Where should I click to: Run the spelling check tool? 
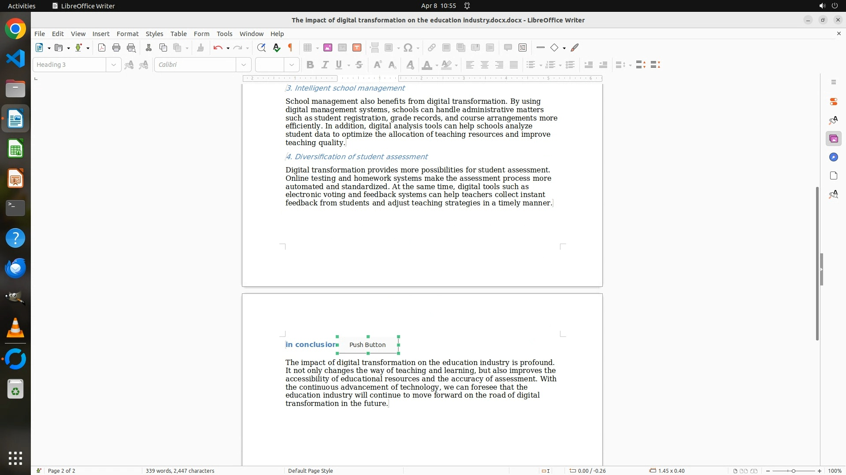click(x=276, y=48)
